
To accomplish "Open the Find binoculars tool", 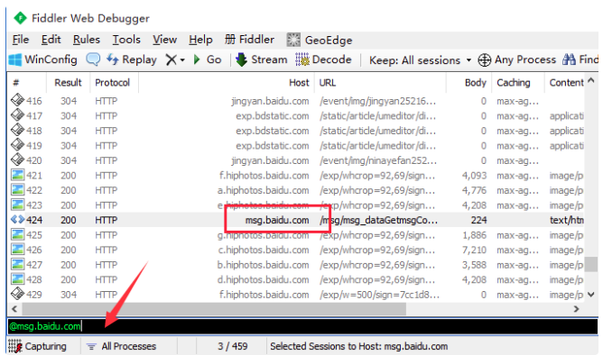I will point(580,59).
